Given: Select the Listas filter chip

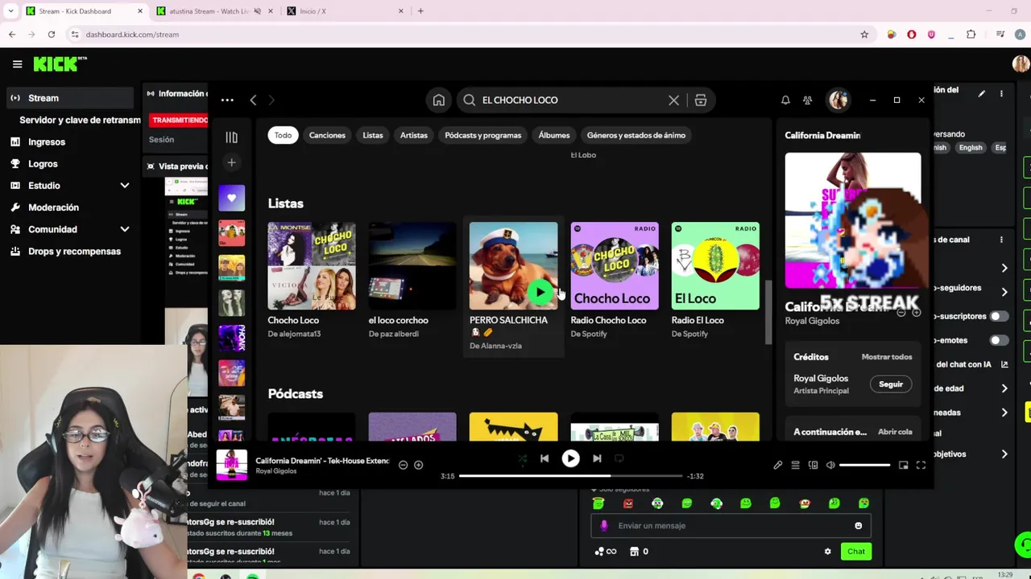Looking at the screenshot, I should 372,135.
